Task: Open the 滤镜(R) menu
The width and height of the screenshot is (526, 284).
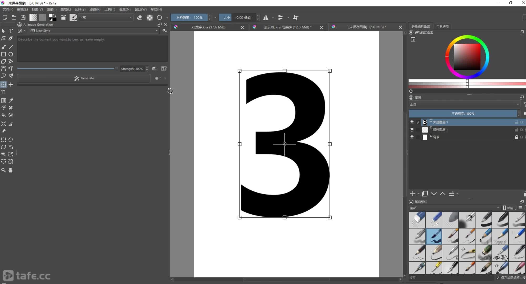Action: [95, 9]
